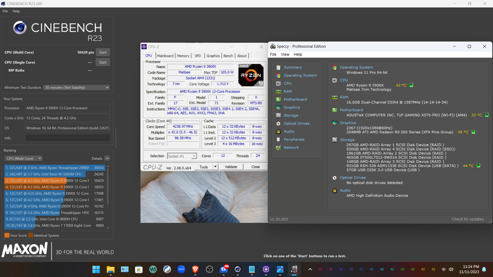Open the Tools dropdown arrow in CPU-Z
The image size is (493, 277).
(215, 167)
